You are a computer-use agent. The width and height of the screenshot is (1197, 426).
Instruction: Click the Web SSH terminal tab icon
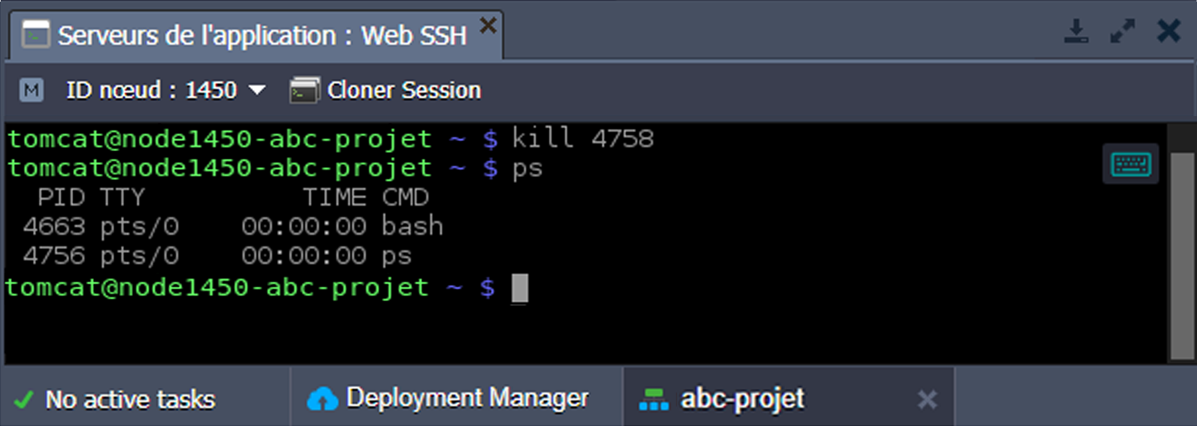[36, 35]
